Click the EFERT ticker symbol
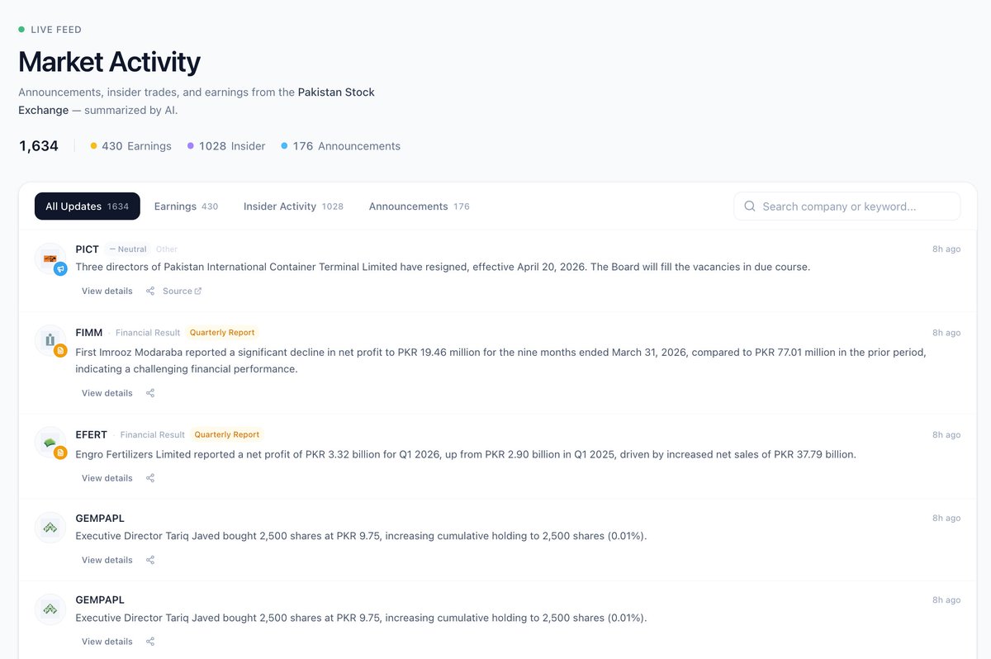Screen dimensions: 991x659 [91, 434]
